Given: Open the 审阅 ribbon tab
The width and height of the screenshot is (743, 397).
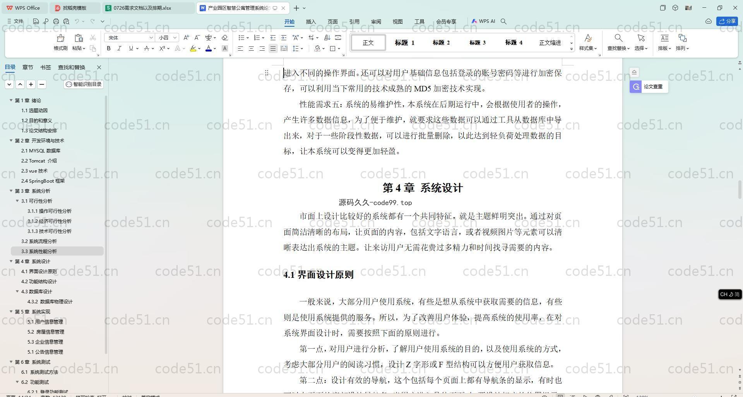Looking at the screenshot, I should pyautogui.click(x=376, y=22).
